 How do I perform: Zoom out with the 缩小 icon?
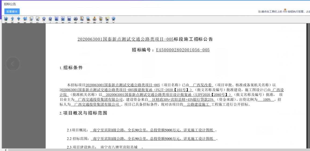click(50, 19)
